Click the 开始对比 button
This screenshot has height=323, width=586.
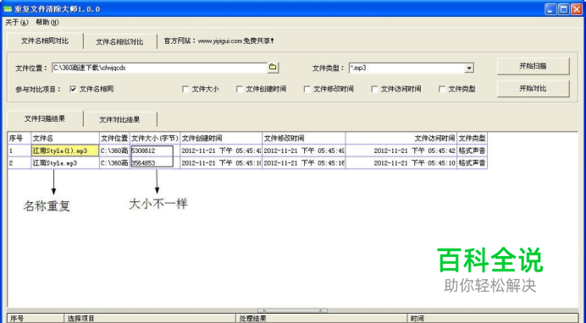[x=533, y=89]
